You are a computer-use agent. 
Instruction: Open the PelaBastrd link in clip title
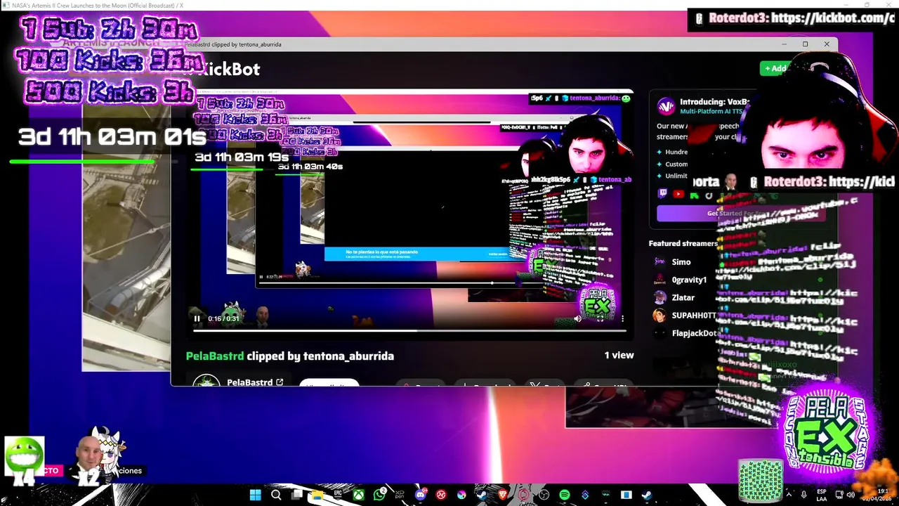click(215, 356)
